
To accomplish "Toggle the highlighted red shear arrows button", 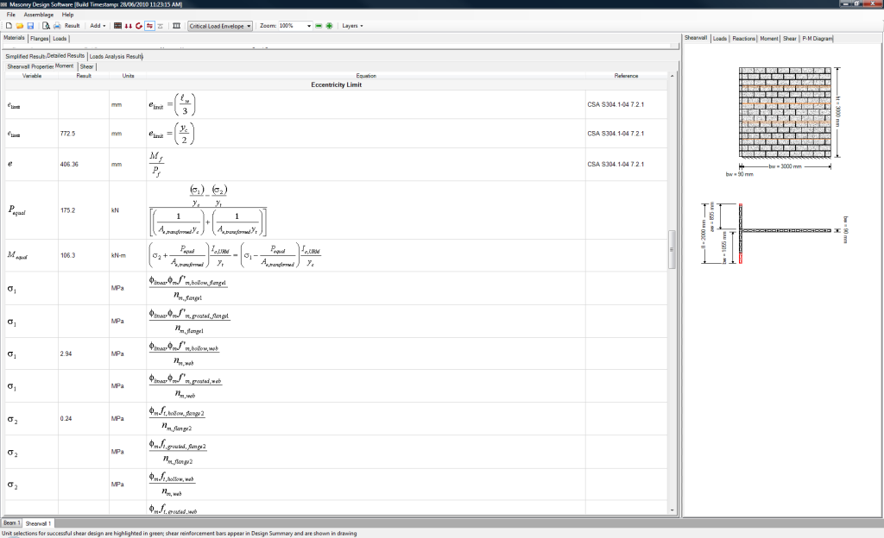I will tap(149, 26).
